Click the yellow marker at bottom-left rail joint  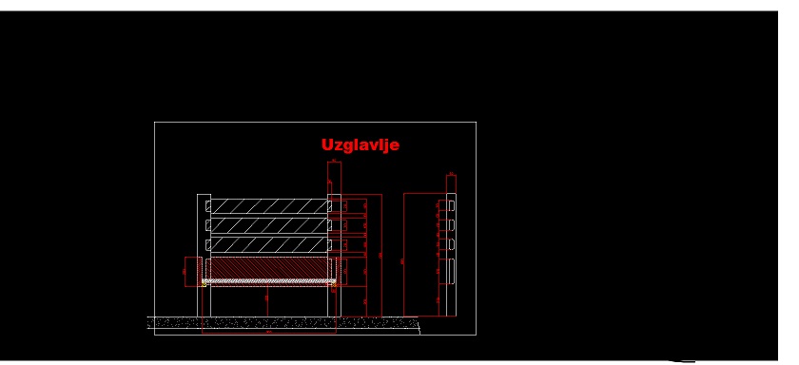204,284
